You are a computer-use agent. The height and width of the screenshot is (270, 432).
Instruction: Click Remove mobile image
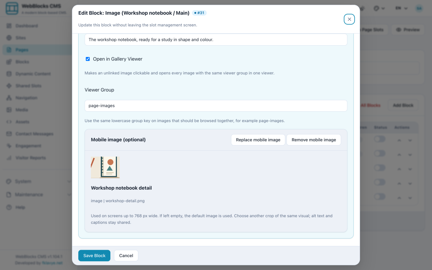coord(314,140)
